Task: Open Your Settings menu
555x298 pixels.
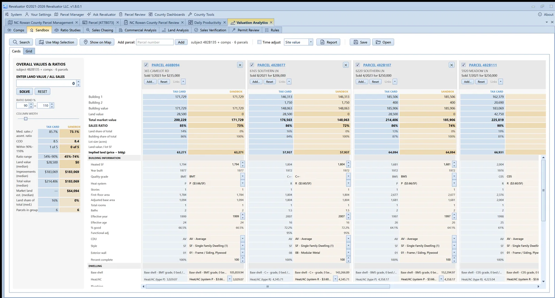Action: point(38,15)
